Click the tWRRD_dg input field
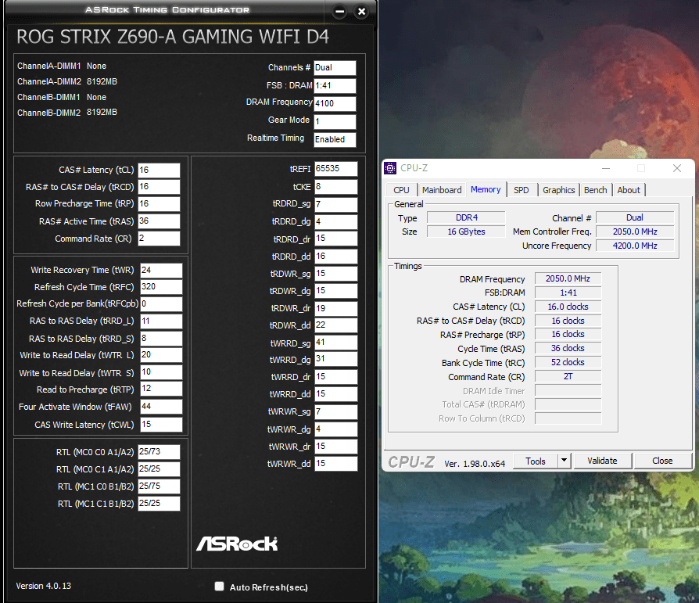The image size is (699, 603). click(x=335, y=359)
